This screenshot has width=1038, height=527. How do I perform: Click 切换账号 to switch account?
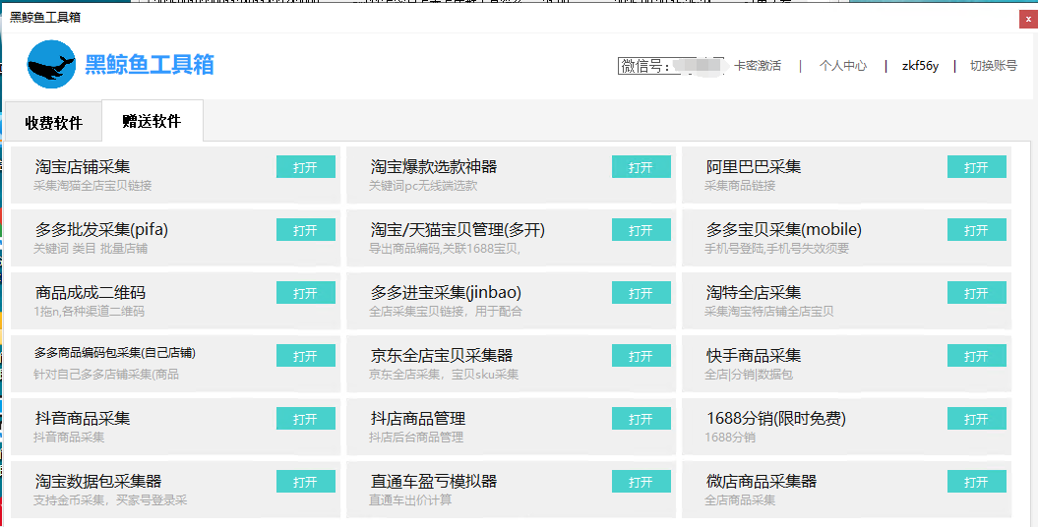pyautogui.click(x=994, y=66)
